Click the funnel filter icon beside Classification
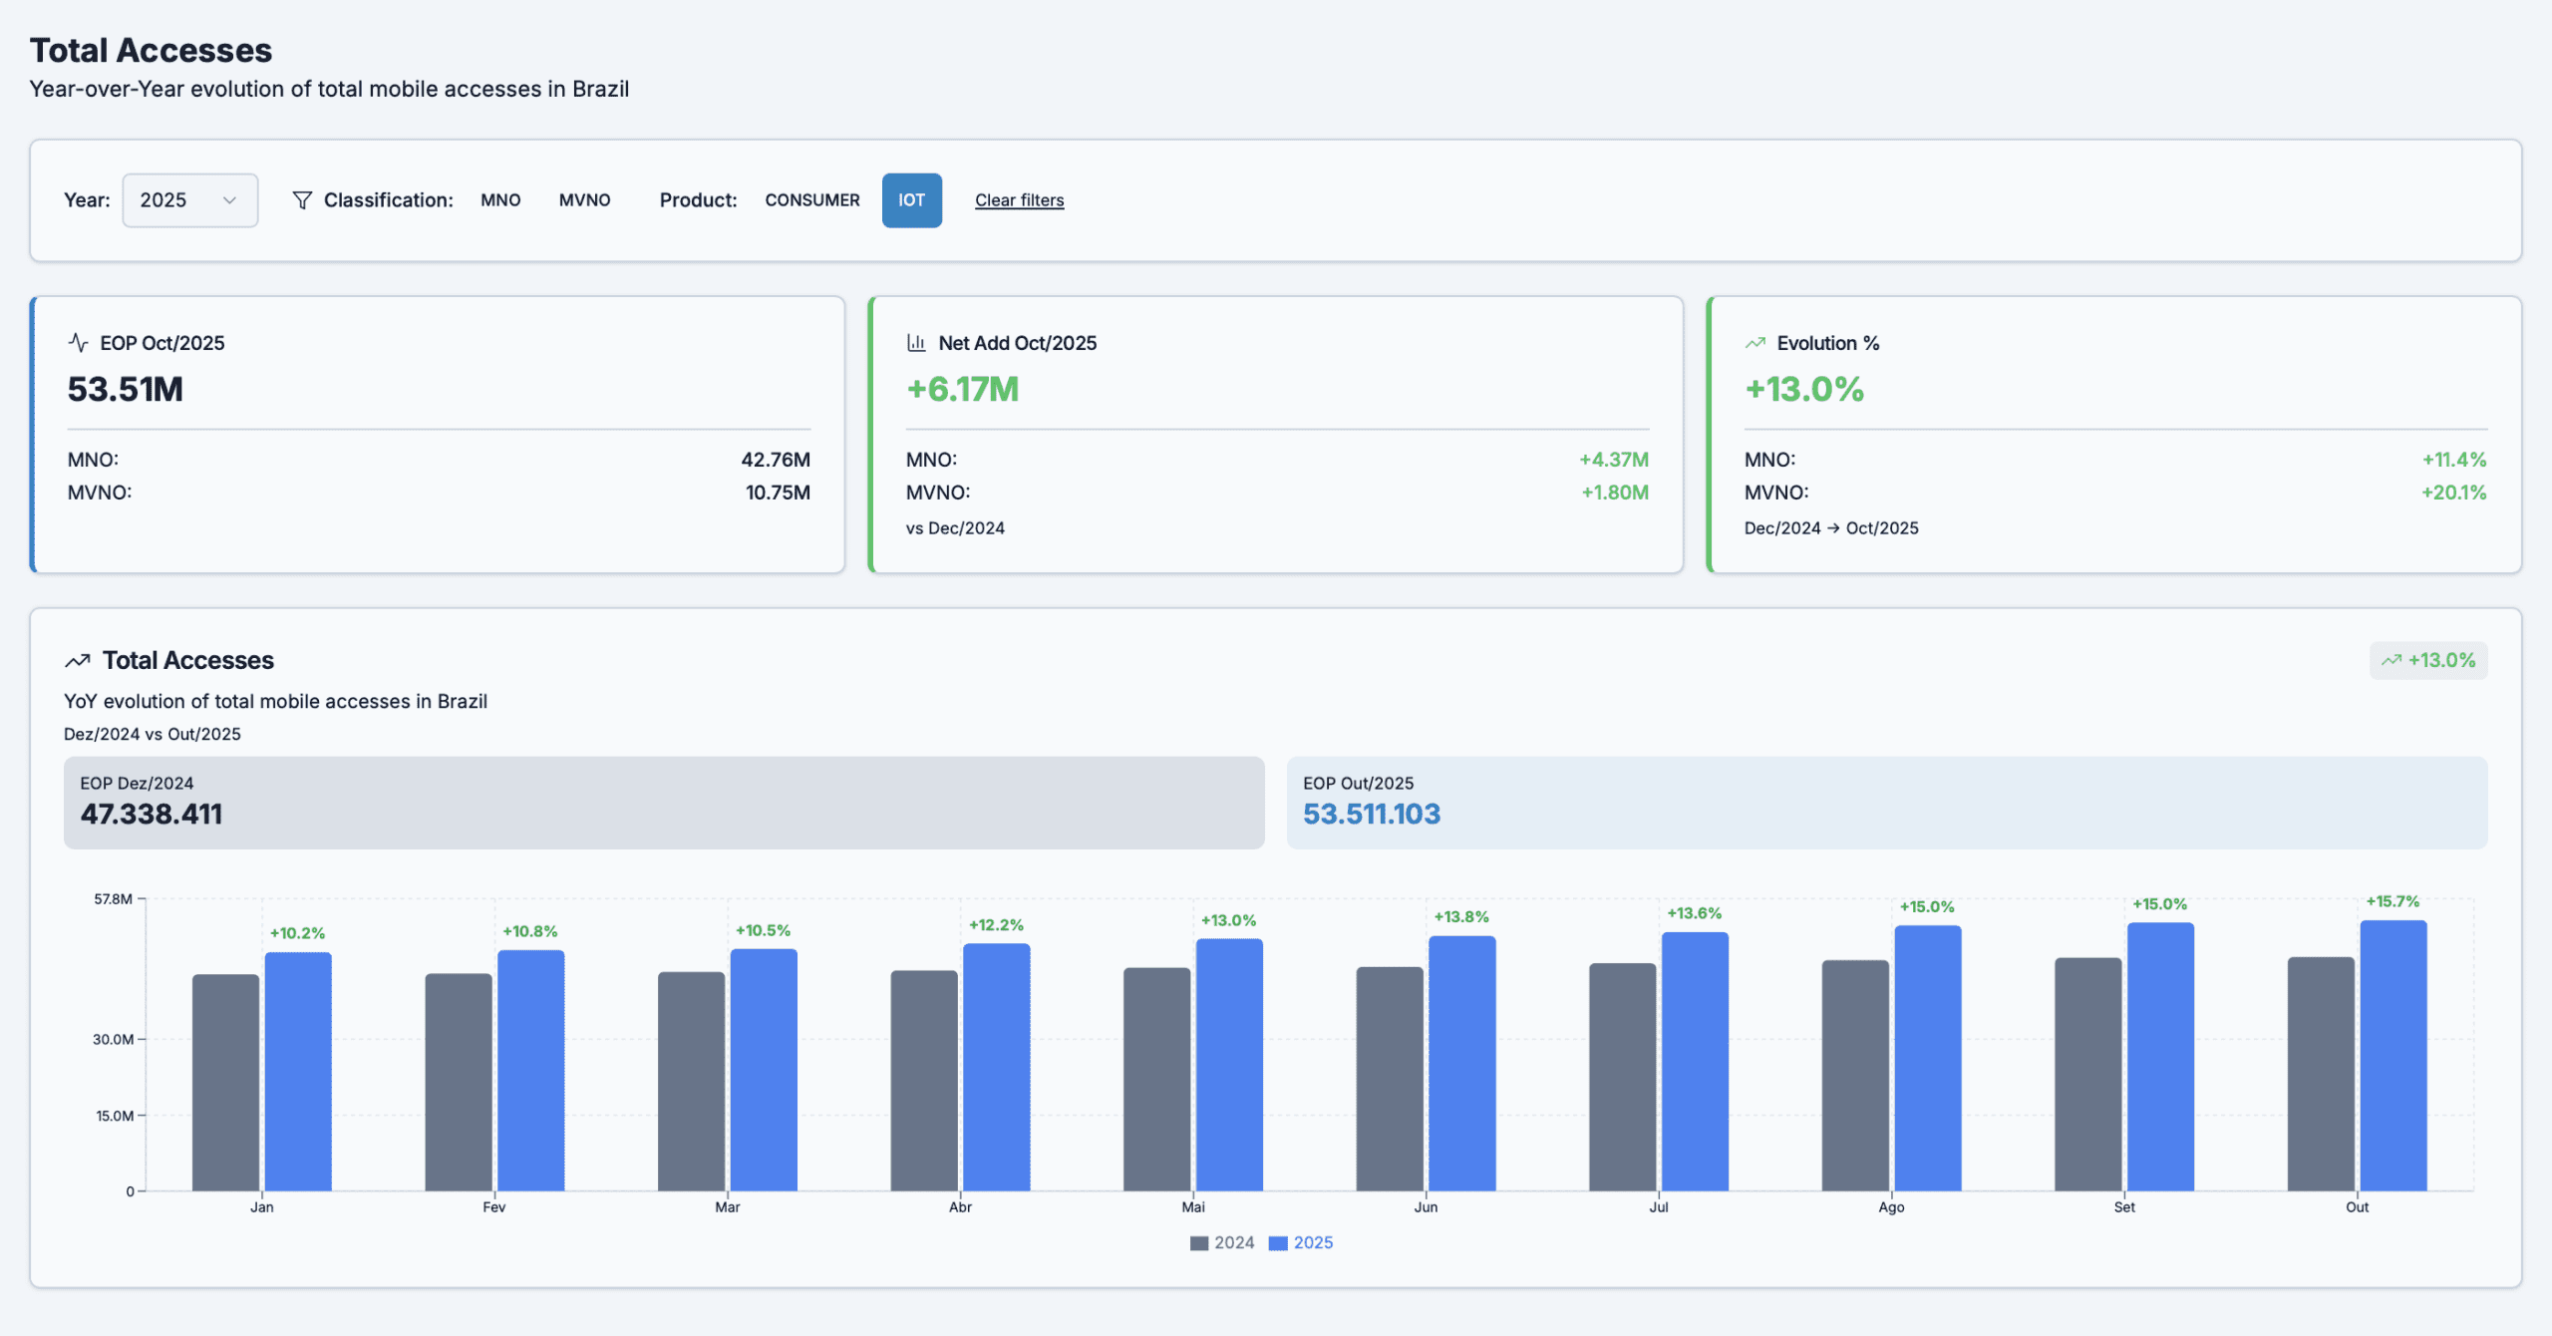 (302, 200)
